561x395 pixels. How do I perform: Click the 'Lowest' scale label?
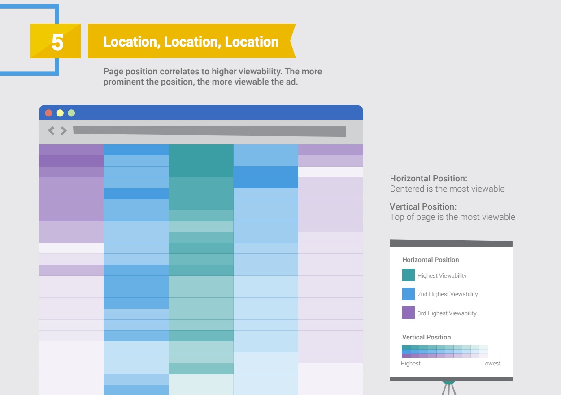[491, 364]
